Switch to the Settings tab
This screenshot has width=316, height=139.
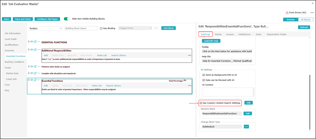click(x=205, y=34)
